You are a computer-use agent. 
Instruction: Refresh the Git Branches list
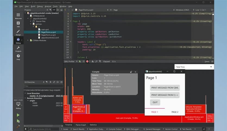click(54, 82)
